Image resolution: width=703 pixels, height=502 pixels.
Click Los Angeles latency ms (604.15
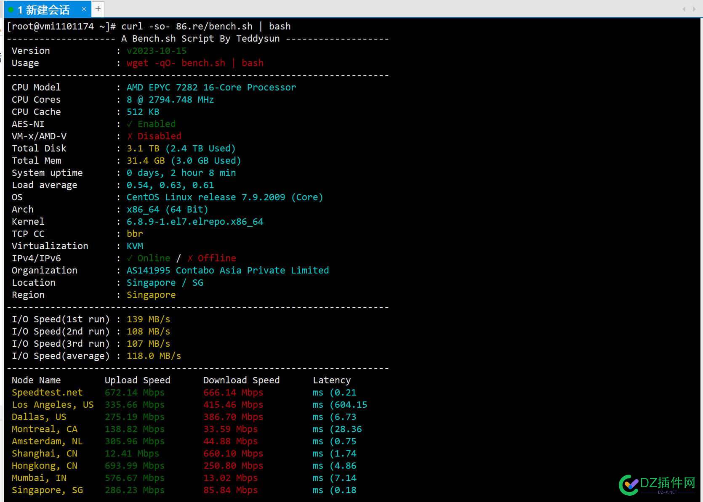[x=340, y=404]
